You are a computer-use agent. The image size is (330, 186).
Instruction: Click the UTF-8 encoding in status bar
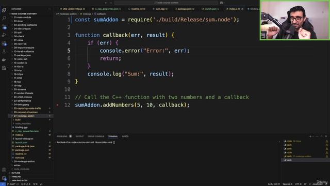(x=298, y=184)
